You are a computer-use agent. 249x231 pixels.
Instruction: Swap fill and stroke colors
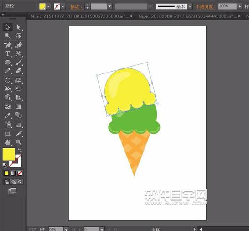coord(20,150)
